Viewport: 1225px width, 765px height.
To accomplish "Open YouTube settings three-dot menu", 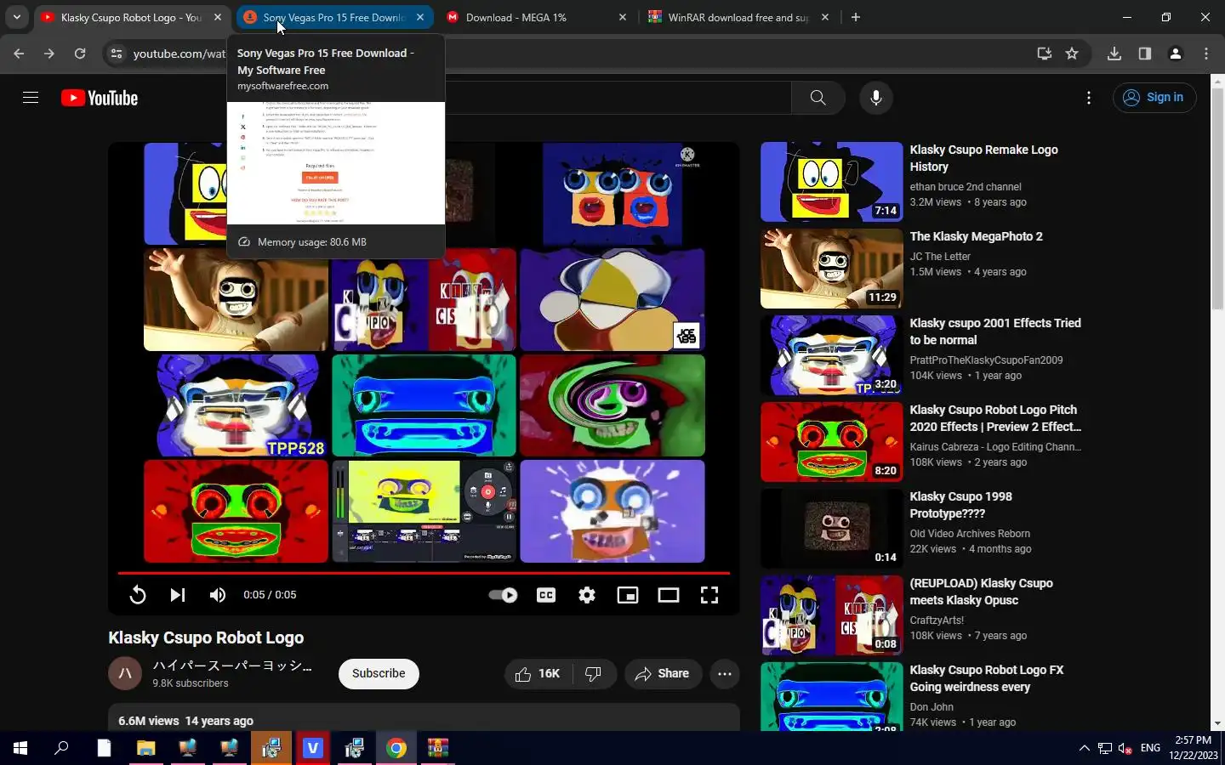I will 1088,98.
